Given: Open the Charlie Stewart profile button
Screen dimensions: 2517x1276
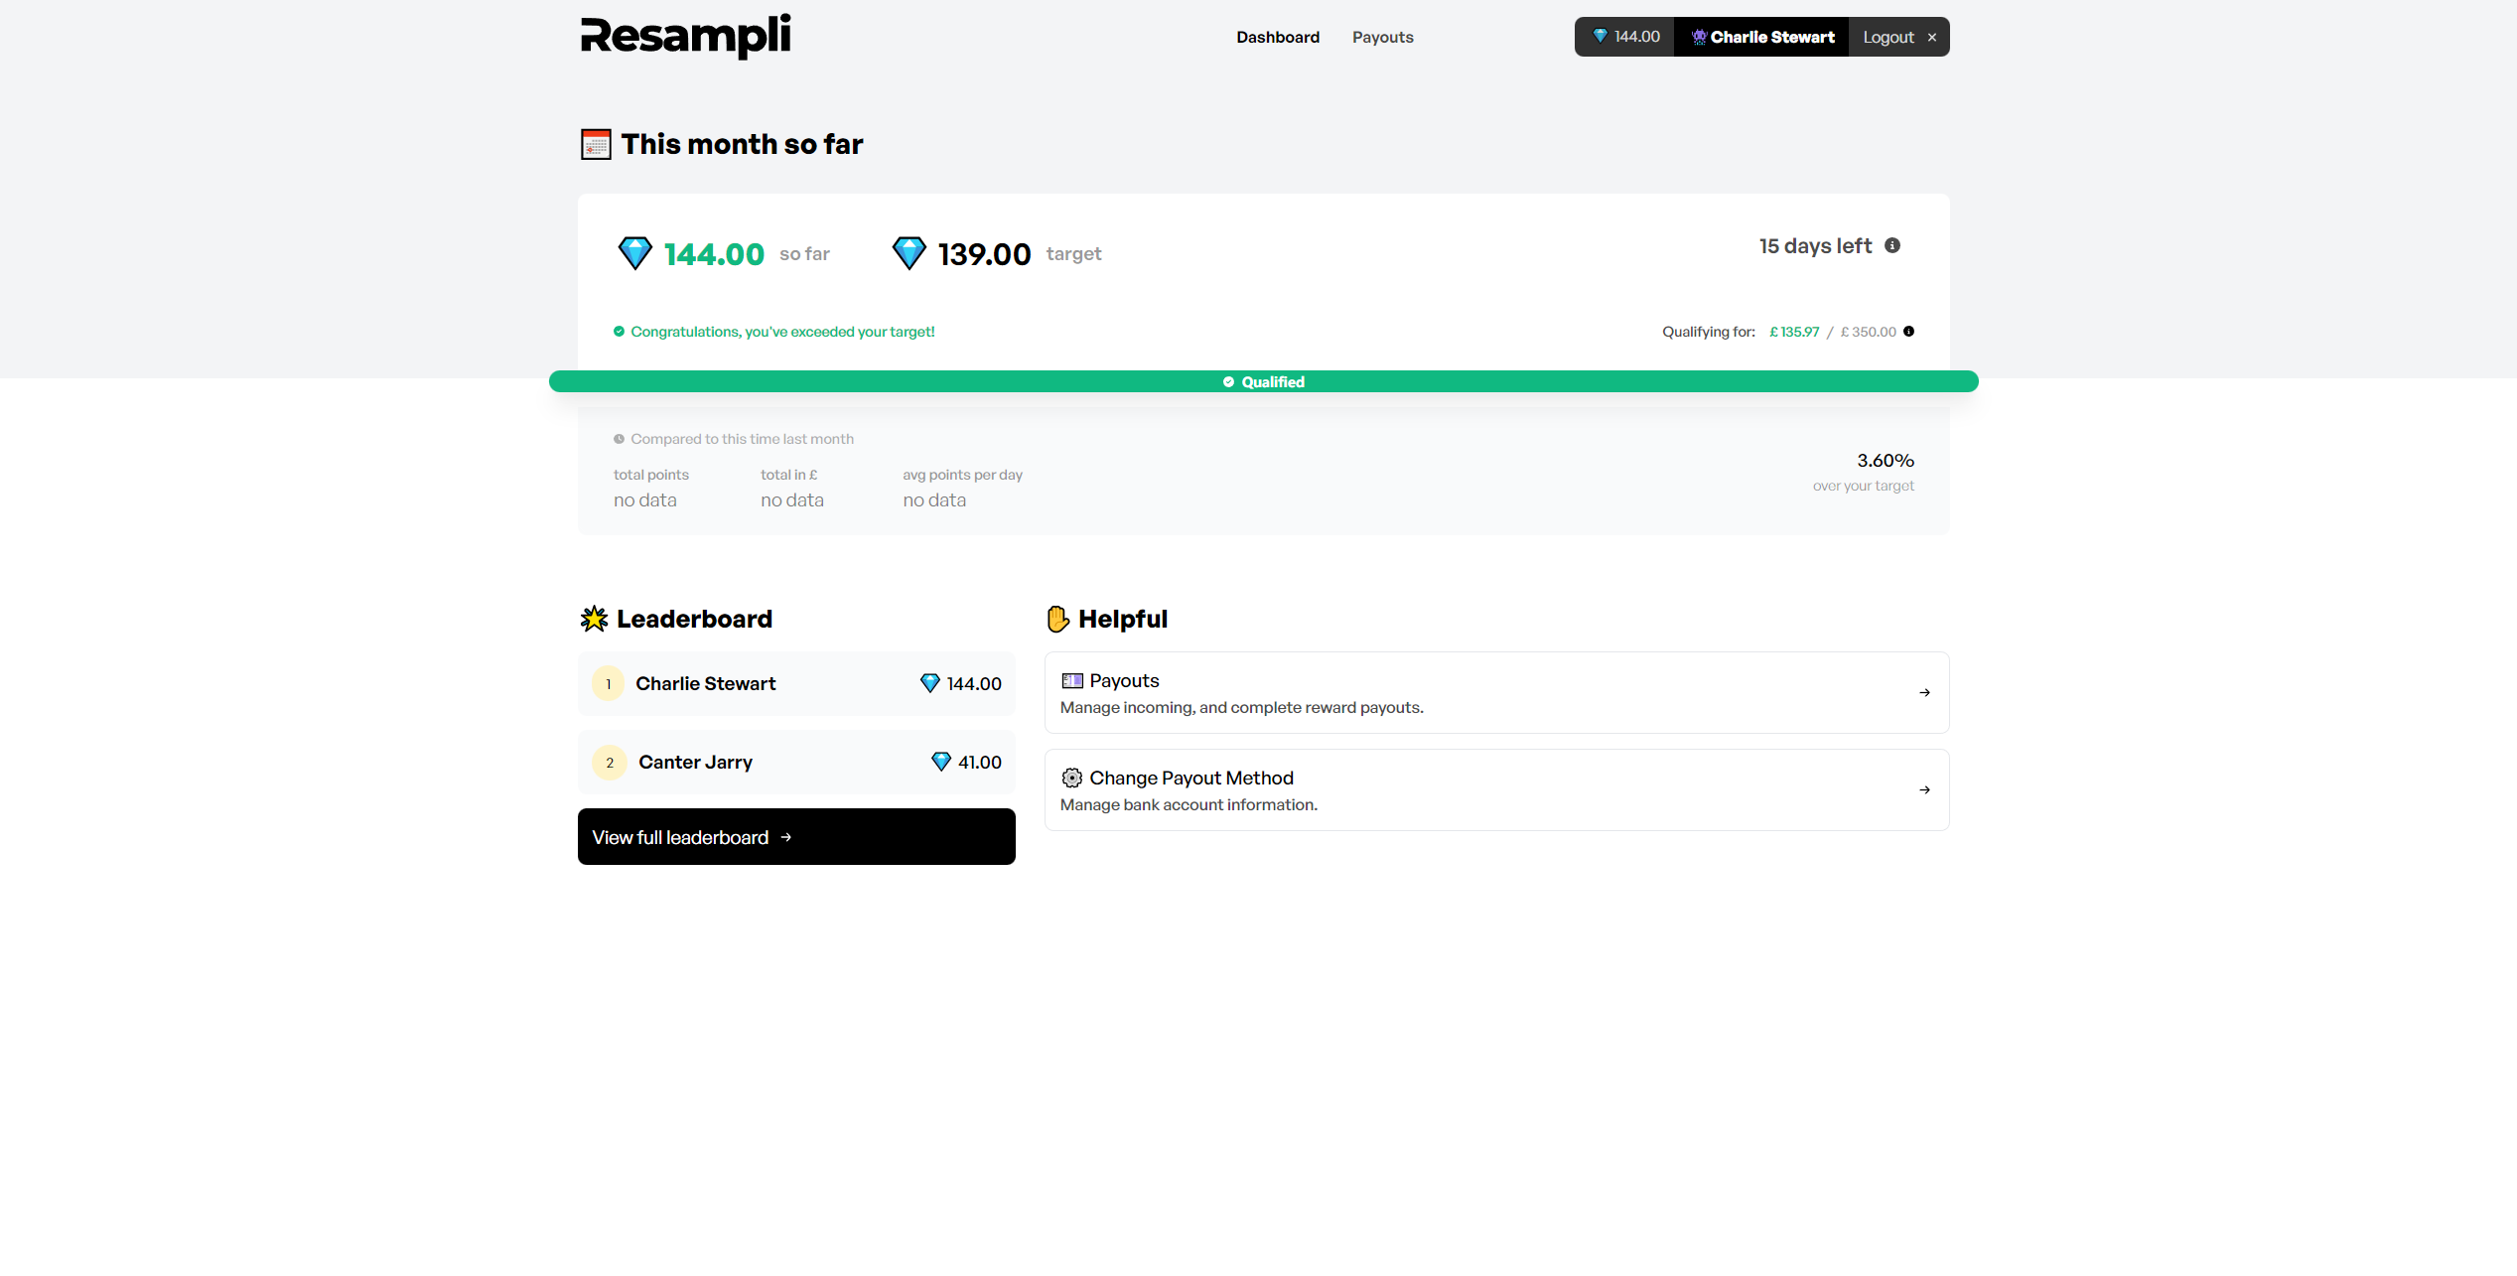Looking at the screenshot, I should (1761, 37).
